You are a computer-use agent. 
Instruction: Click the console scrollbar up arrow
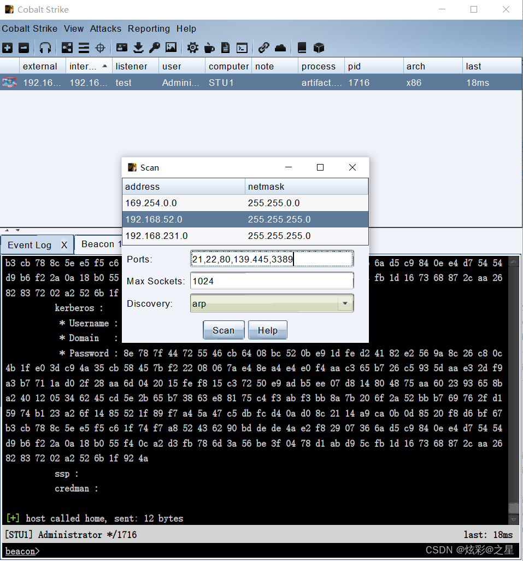pyautogui.click(x=514, y=262)
